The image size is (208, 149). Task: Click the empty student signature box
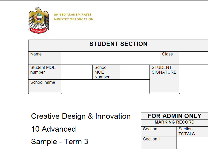(x=193, y=79)
